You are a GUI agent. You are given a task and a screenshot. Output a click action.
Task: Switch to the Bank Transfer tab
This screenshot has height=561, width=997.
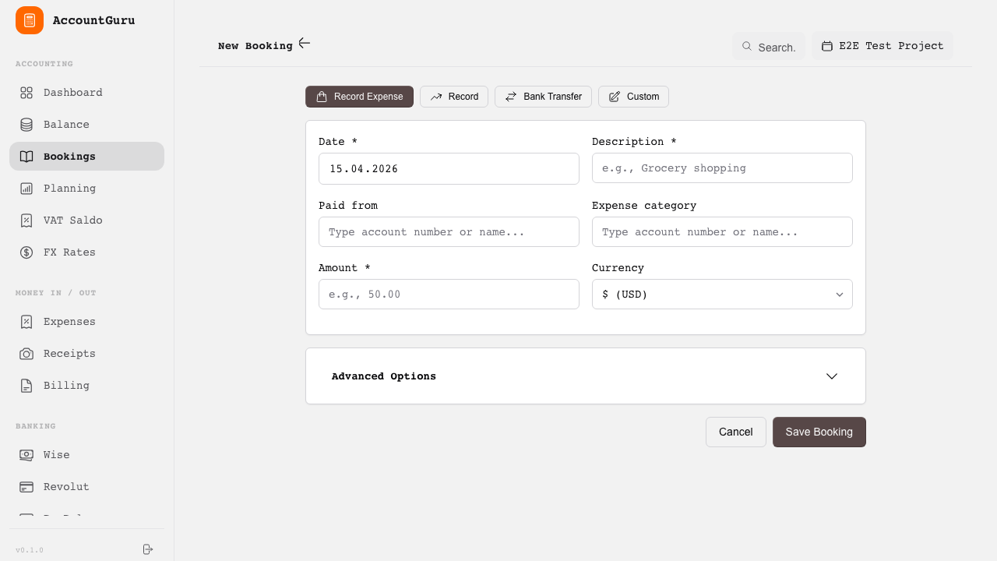pyautogui.click(x=543, y=97)
